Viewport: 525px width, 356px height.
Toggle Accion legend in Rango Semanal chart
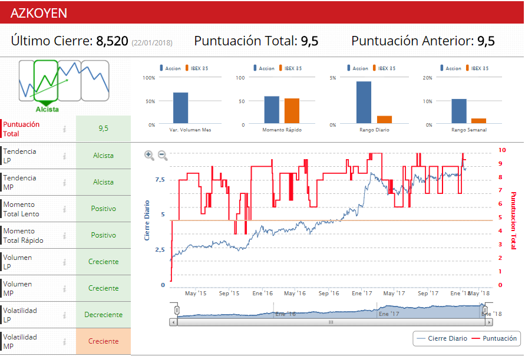[x=451, y=68]
